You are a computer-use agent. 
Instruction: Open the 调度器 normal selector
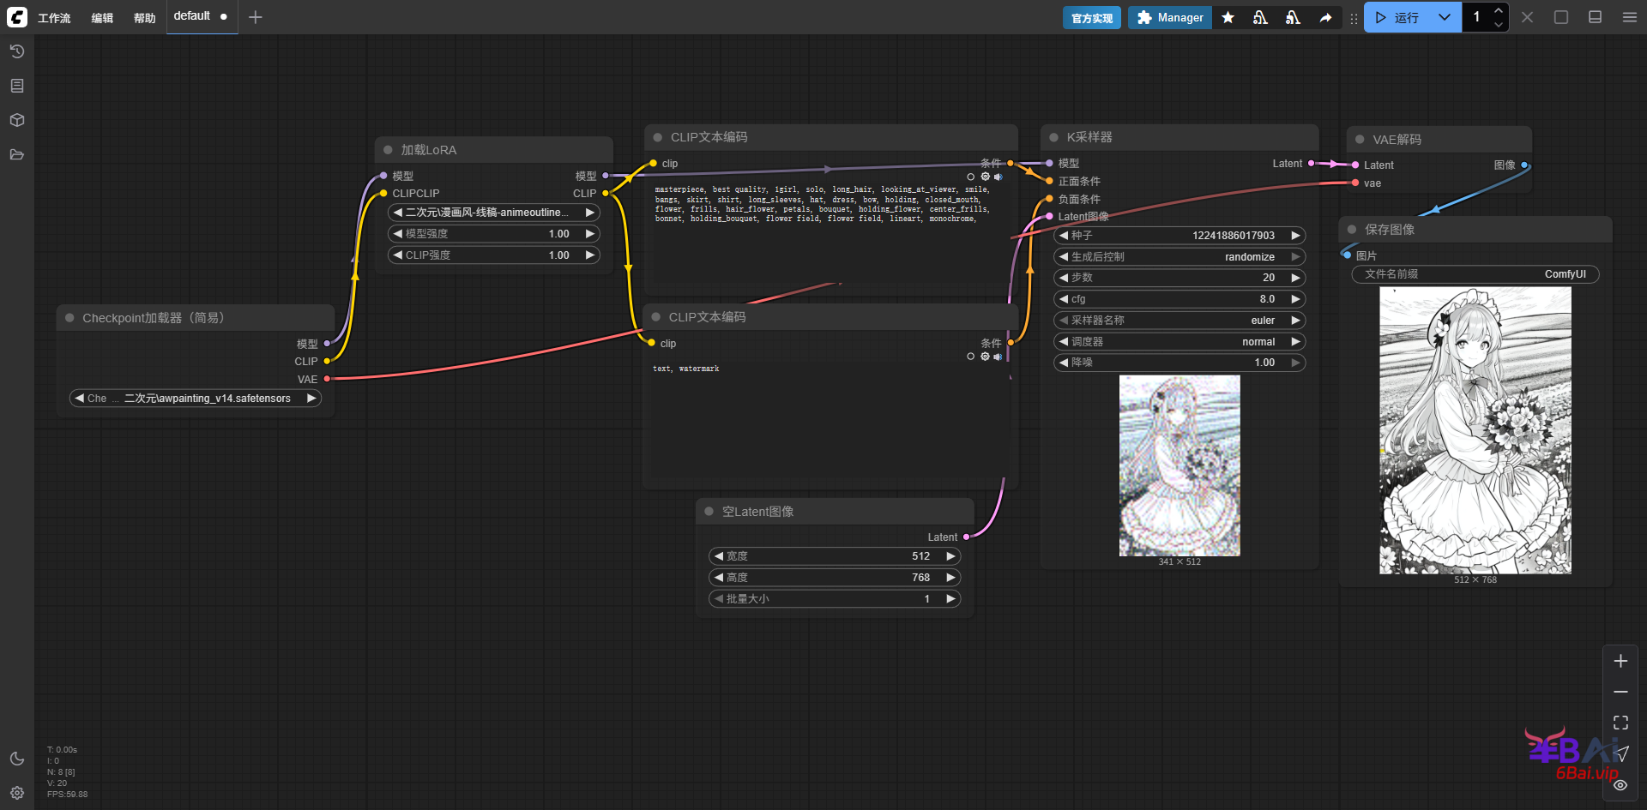1179,342
